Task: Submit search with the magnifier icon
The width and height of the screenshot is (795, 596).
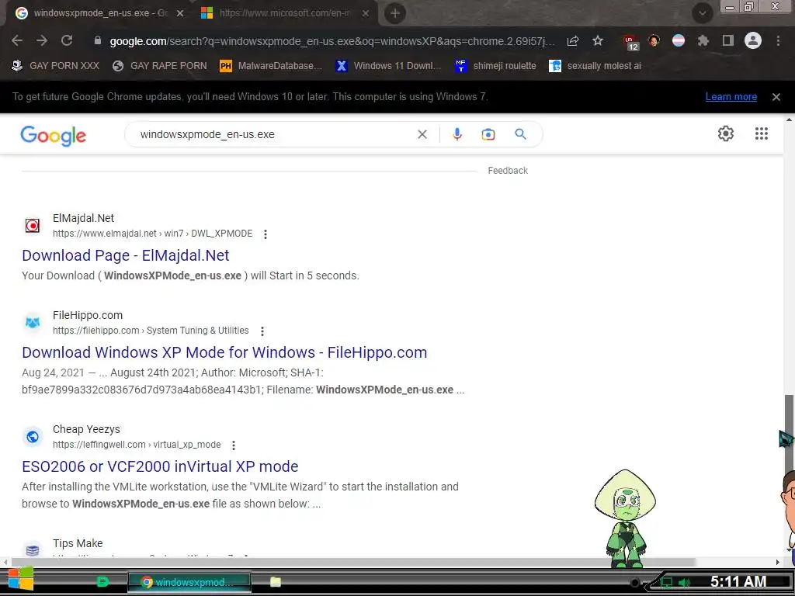Action: point(520,134)
